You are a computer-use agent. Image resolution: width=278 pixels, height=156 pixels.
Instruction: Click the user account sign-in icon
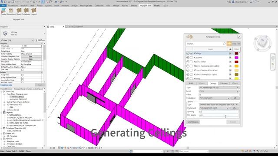point(233,2)
